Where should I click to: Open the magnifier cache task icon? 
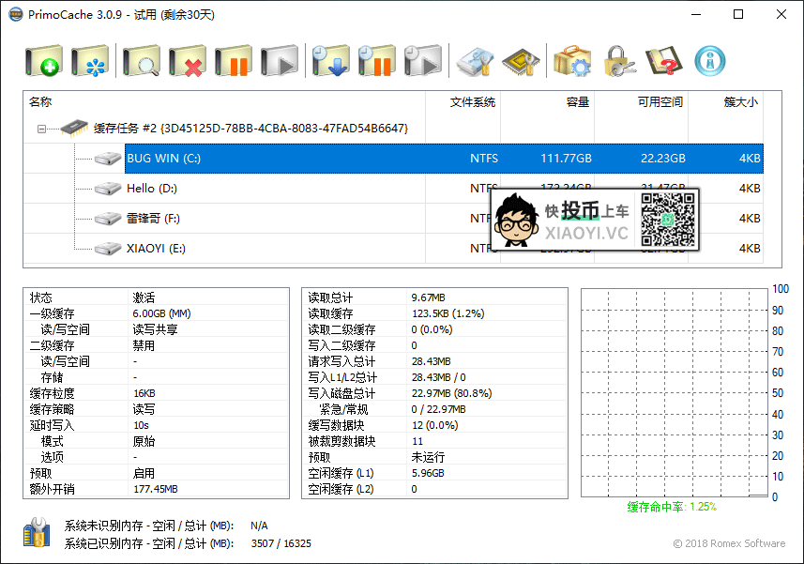pyautogui.click(x=142, y=62)
